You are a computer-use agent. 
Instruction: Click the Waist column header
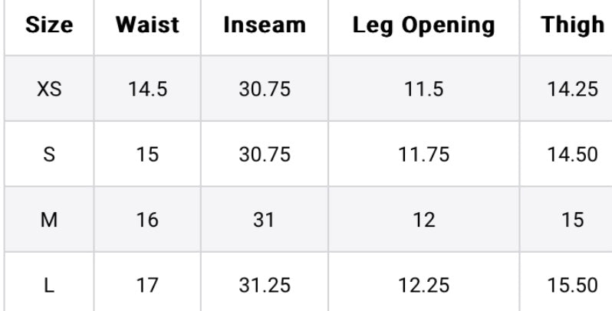click(147, 25)
